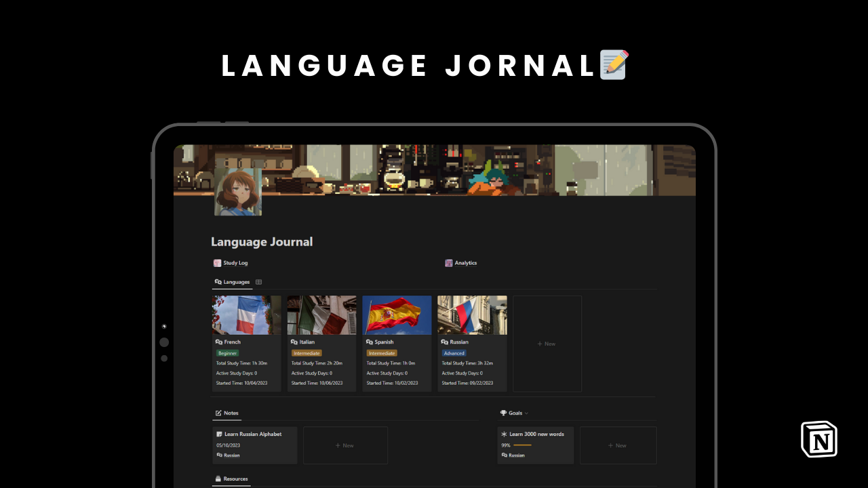Click 'Active Study Days: 0' on the Russian card
The width and height of the screenshot is (868, 488).
[x=462, y=373]
